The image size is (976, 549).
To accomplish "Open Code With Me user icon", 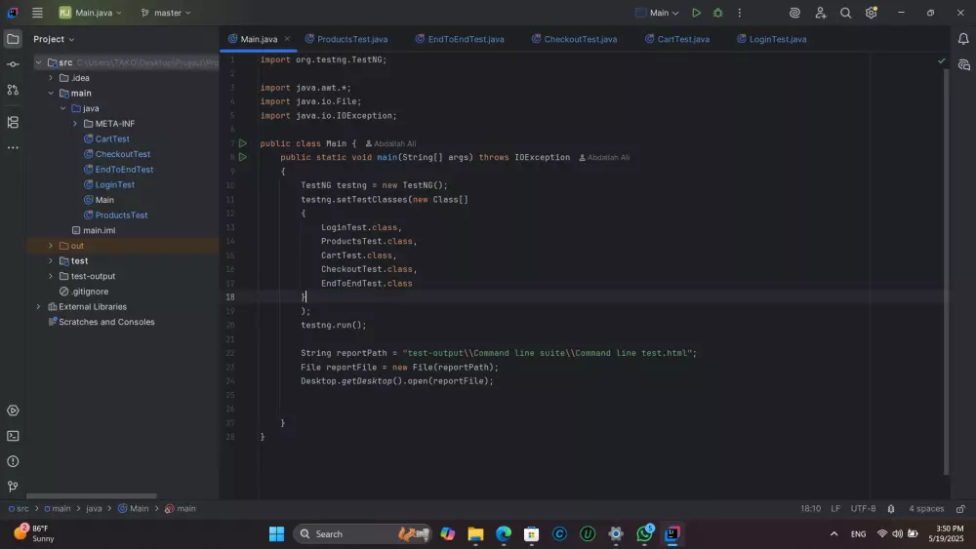I will tap(821, 13).
